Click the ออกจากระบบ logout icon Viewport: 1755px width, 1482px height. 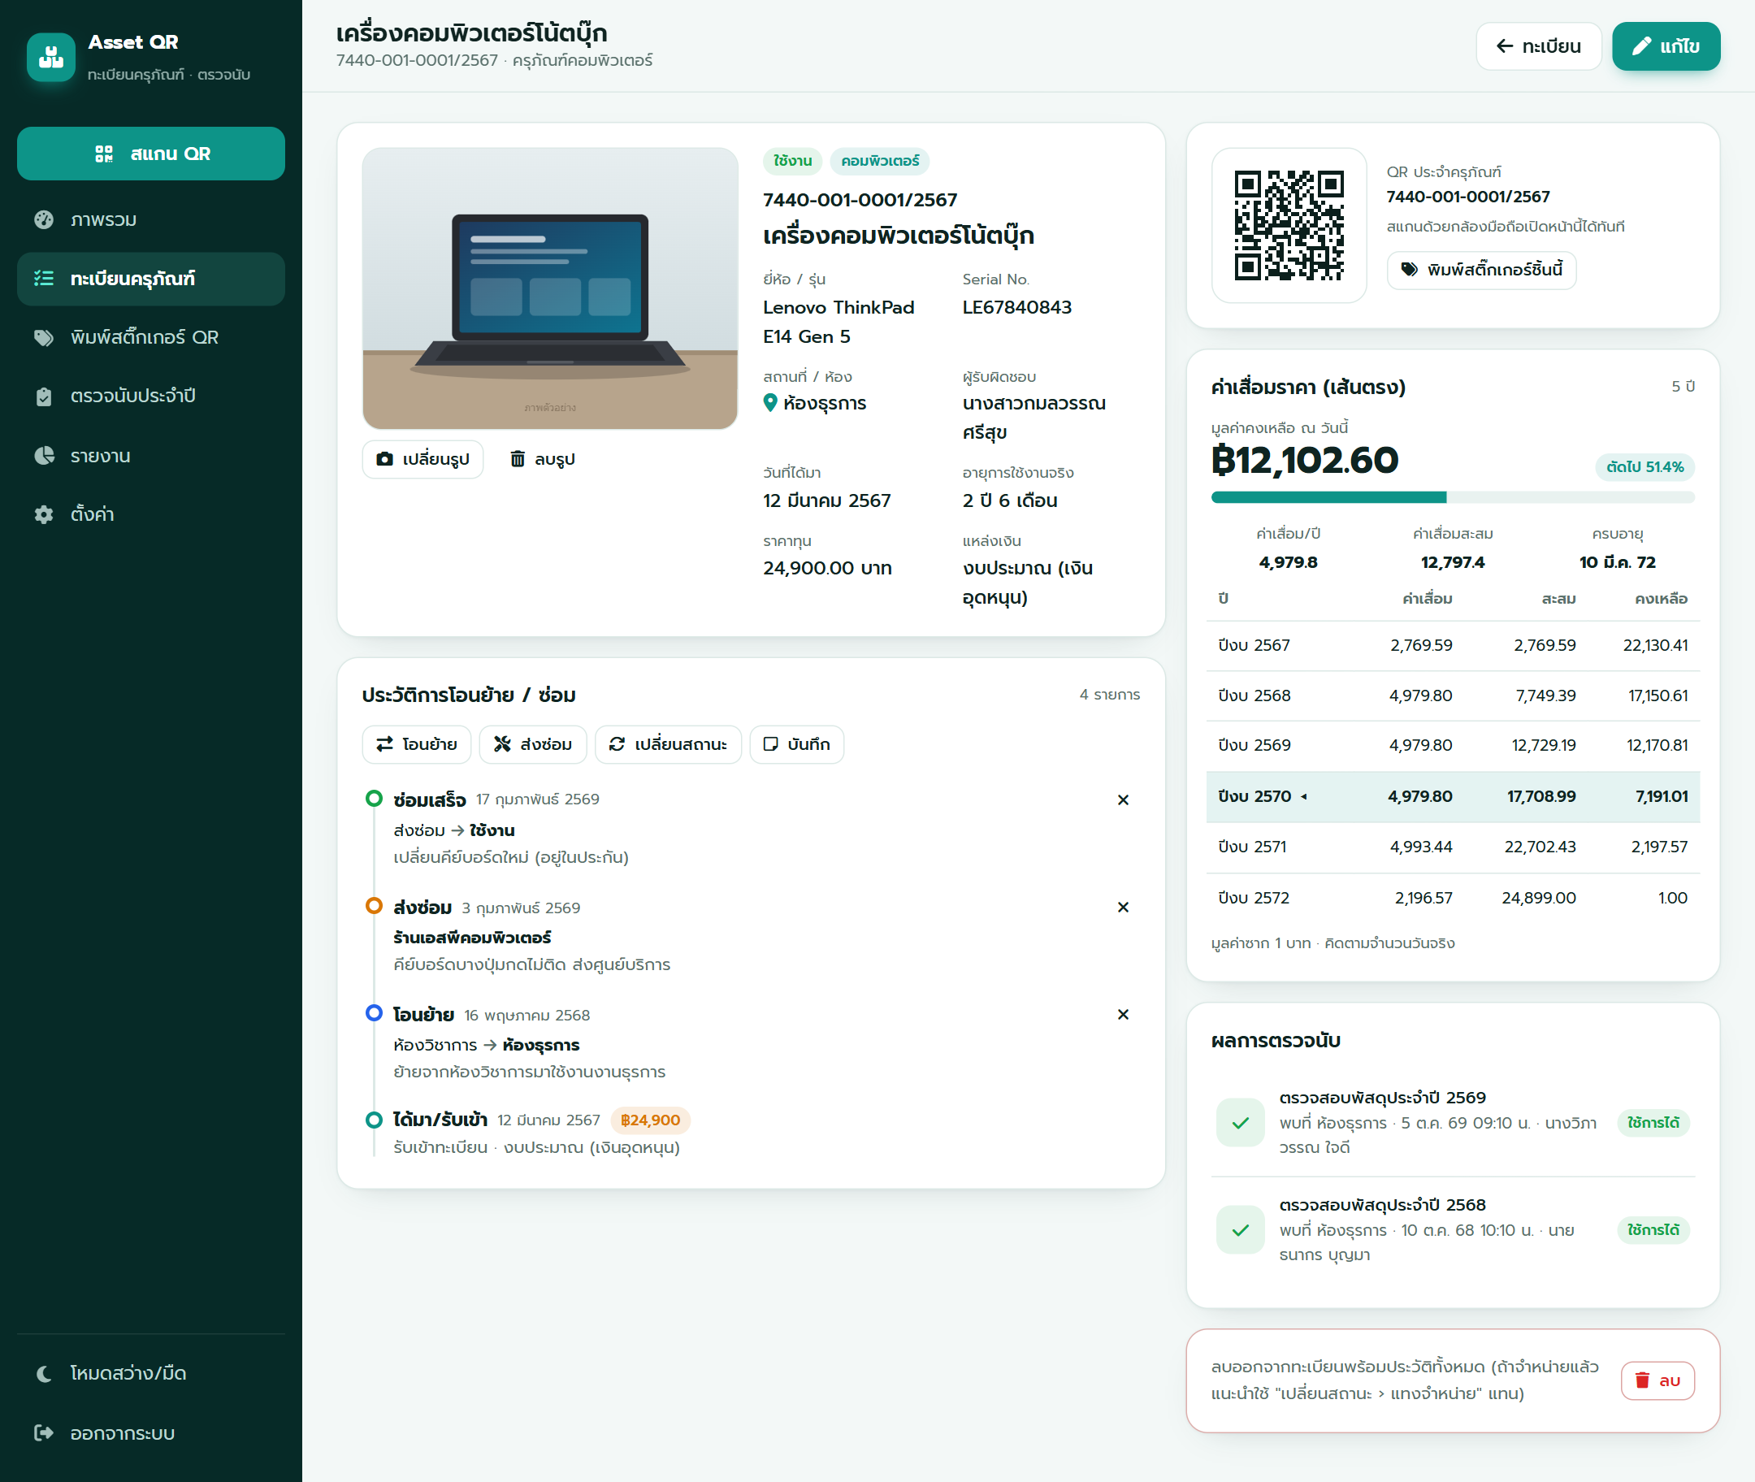coord(44,1433)
